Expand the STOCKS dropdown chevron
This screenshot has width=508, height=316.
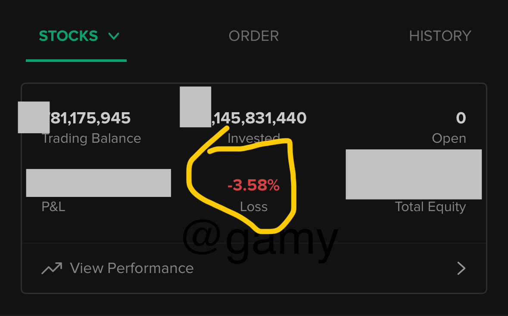[114, 36]
